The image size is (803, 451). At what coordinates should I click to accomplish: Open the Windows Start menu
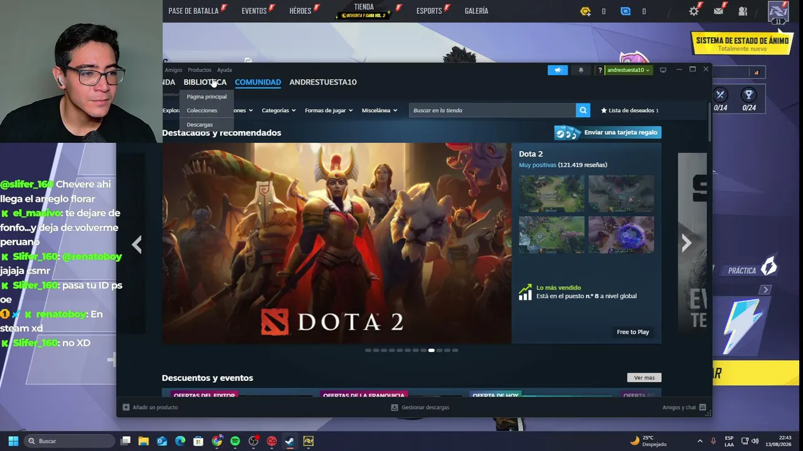[x=13, y=441]
